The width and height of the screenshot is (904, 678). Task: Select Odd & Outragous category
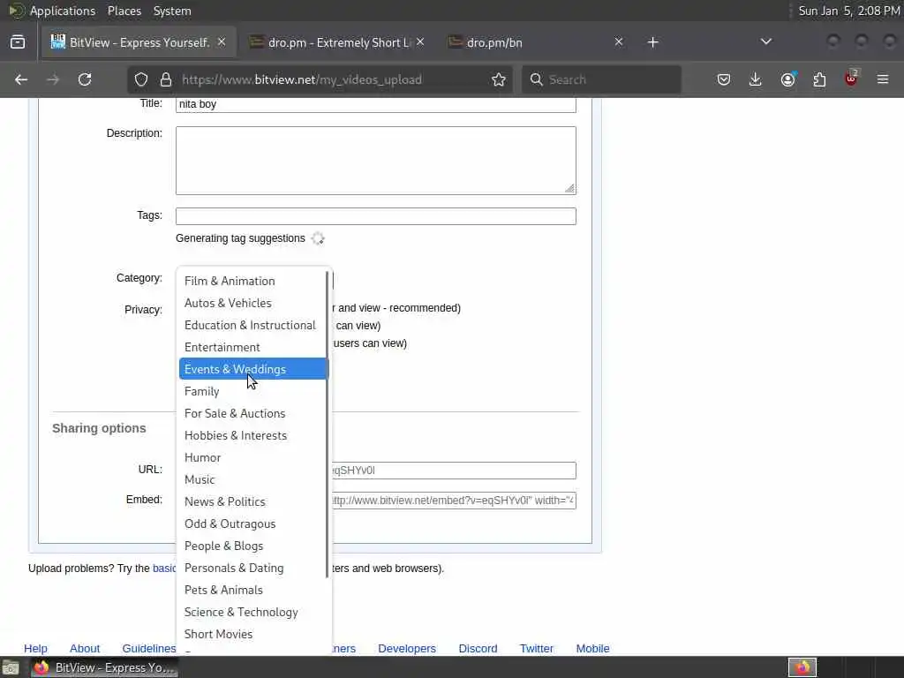[x=253, y=524]
